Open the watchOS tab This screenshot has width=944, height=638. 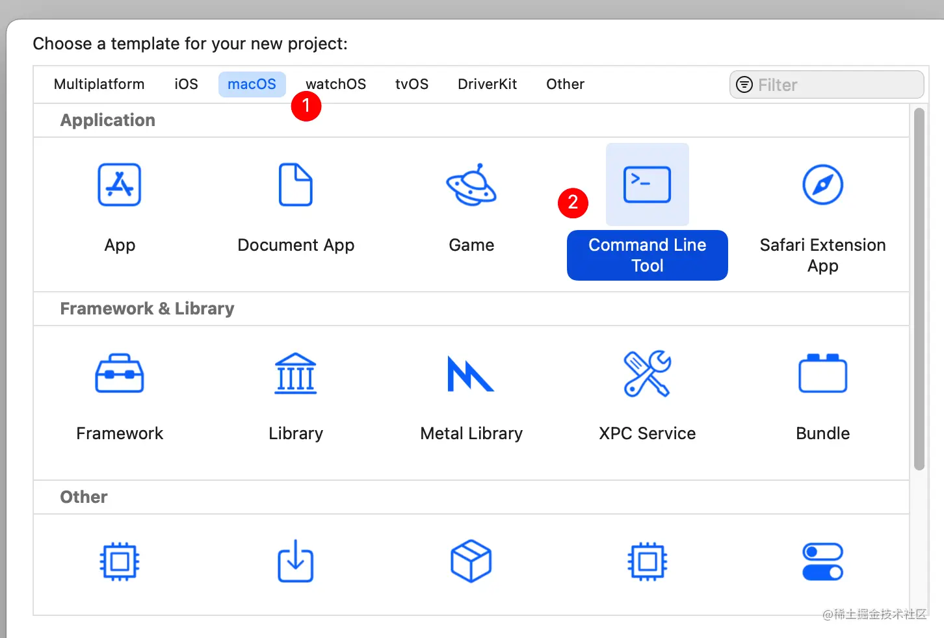pyautogui.click(x=336, y=84)
